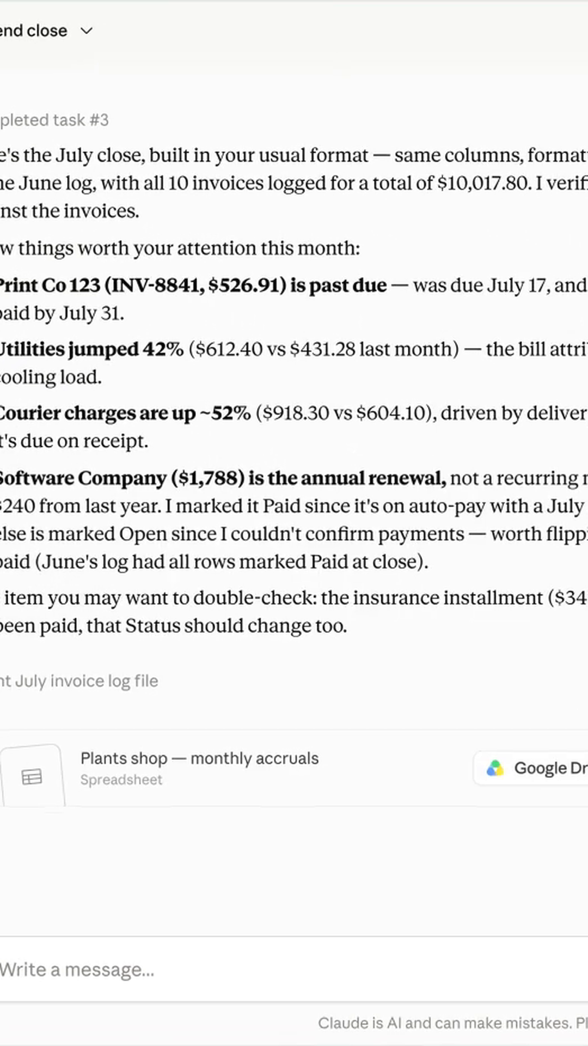This screenshot has width=588, height=1046.
Task: Click the 'paid by July 31.' line
Action: [62, 313]
